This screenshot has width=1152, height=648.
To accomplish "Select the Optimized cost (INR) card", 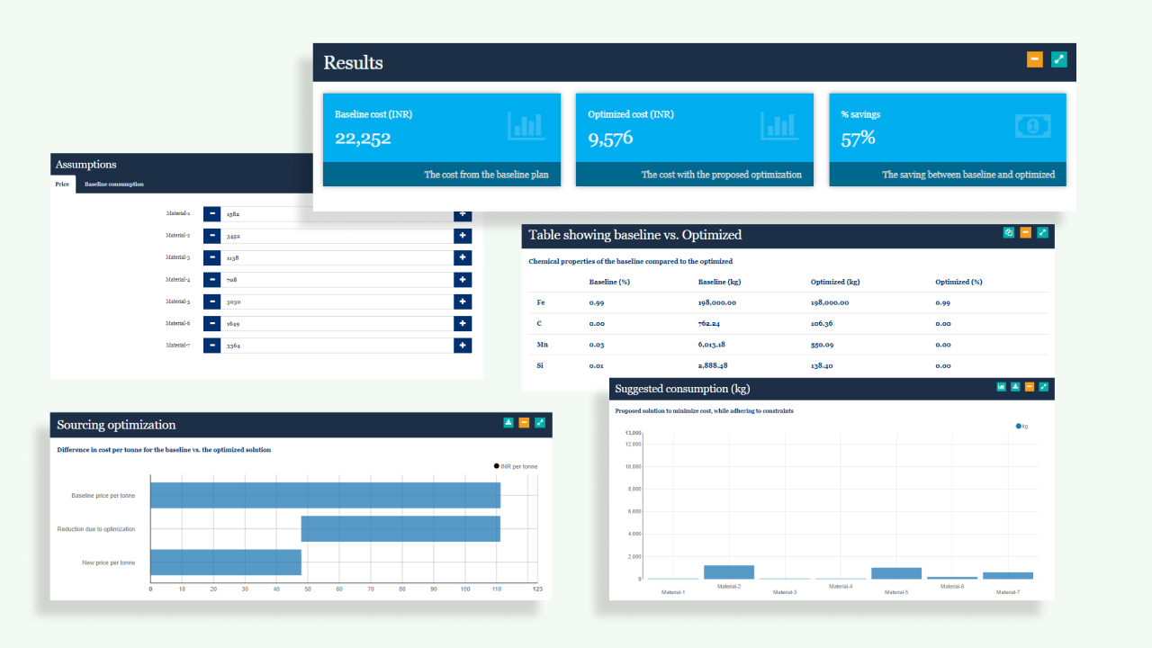I will (695, 139).
